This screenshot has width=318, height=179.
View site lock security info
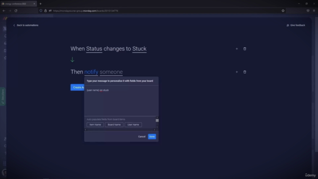tap(45, 11)
